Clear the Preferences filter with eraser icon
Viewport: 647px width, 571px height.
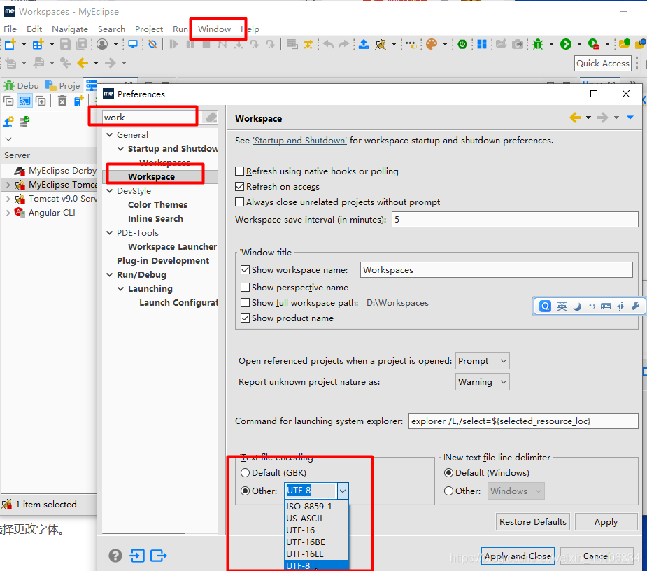[211, 118]
